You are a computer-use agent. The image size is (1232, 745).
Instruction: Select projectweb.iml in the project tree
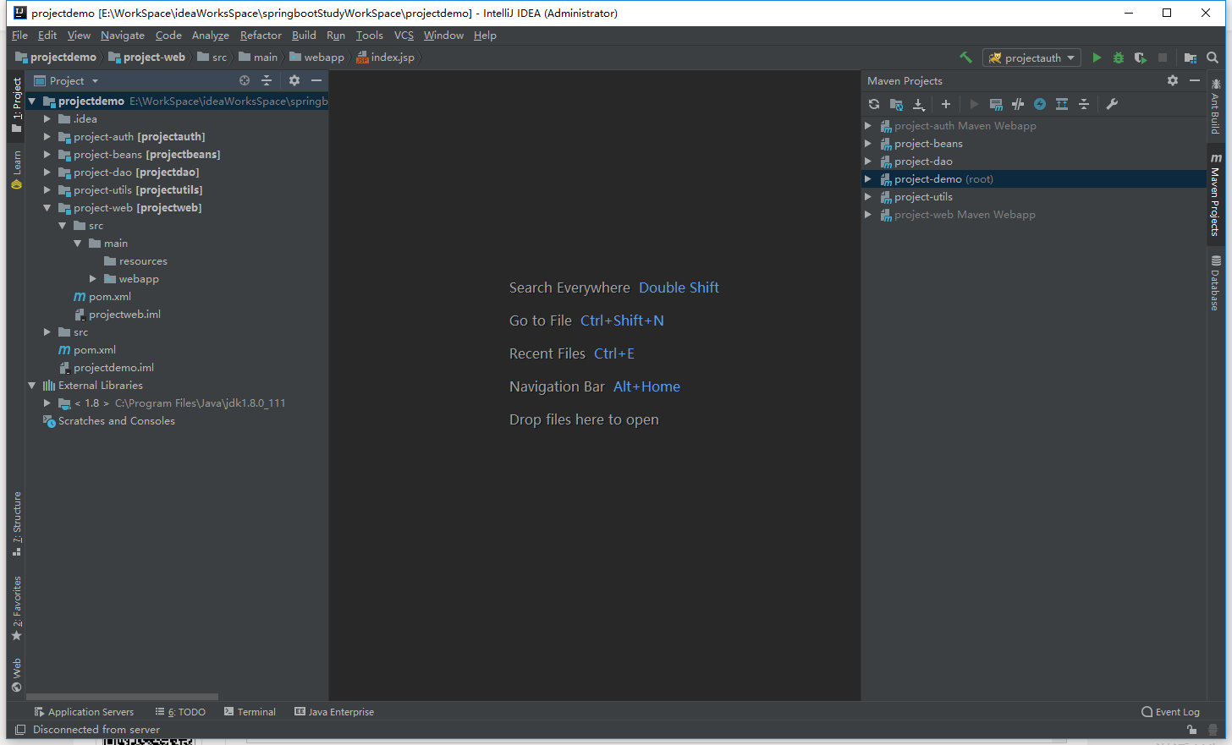click(124, 315)
